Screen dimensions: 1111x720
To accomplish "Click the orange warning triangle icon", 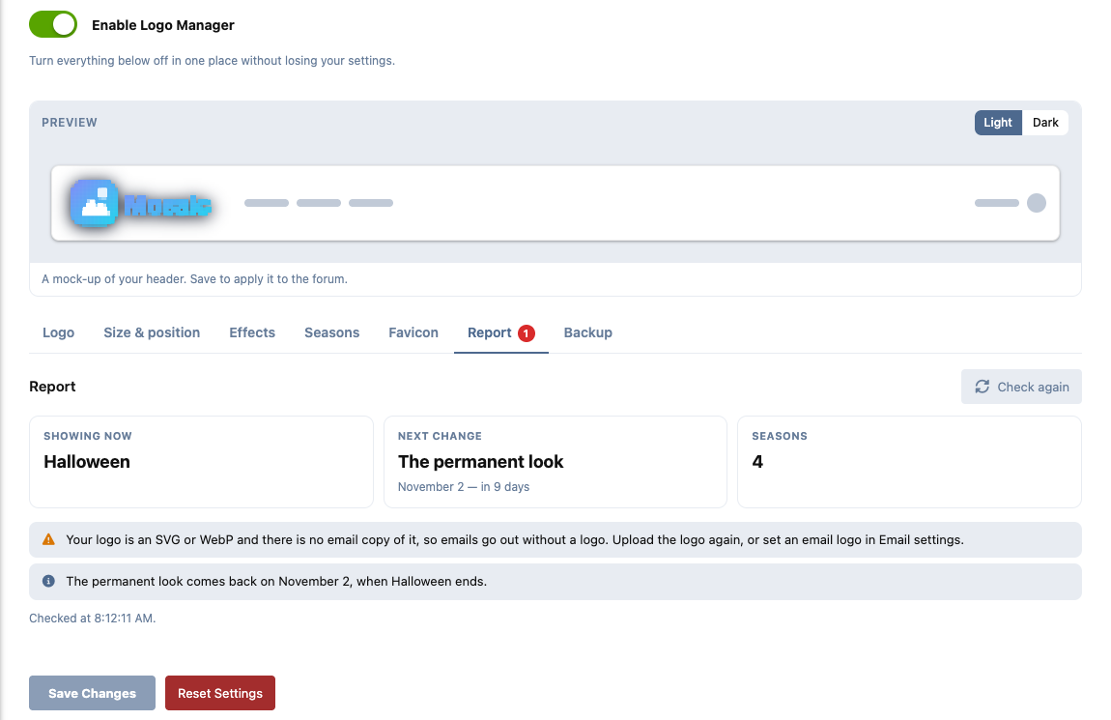I will point(48,540).
